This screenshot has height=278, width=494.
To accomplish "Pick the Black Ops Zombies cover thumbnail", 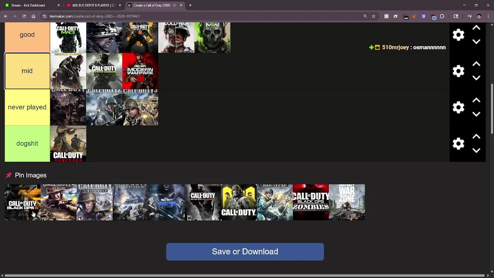I will click(x=311, y=202).
